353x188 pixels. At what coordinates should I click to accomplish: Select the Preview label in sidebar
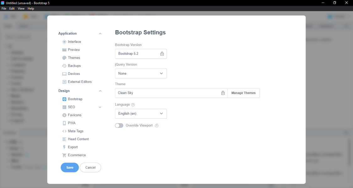(x=74, y=50)
